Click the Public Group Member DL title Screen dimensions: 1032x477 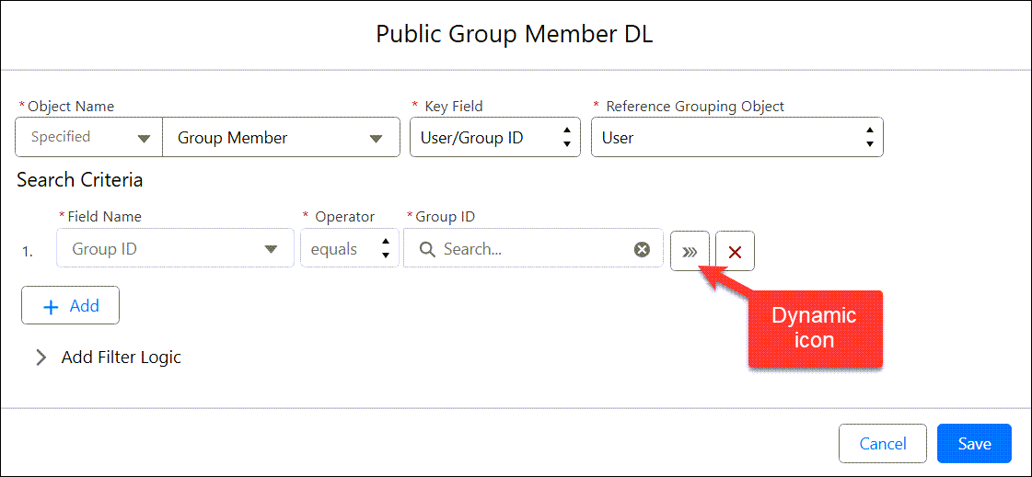pos(515,34)
